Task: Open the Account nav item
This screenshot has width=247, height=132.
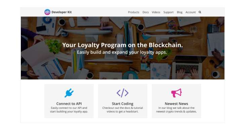Action: [x=191, y=12]
